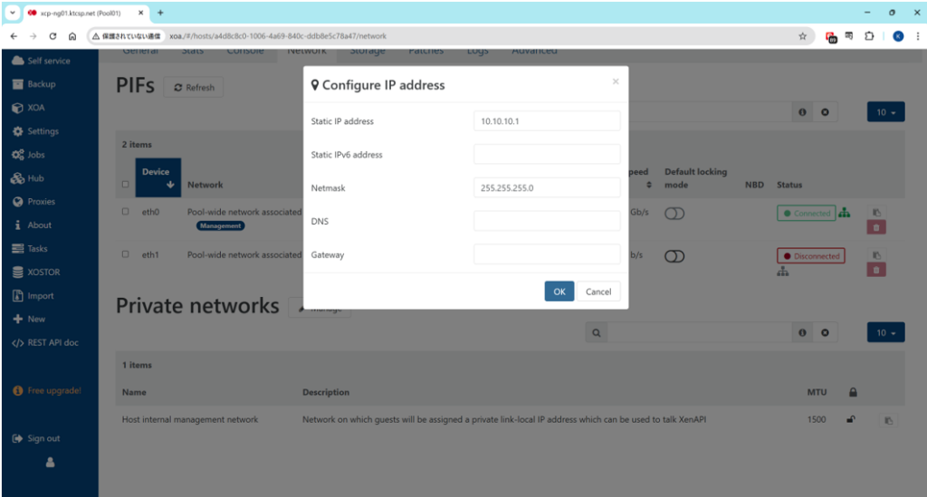The height and width of the screenshot is (497, 927).
Task: Focus the Gateway input field
Action: click(546, 254)
